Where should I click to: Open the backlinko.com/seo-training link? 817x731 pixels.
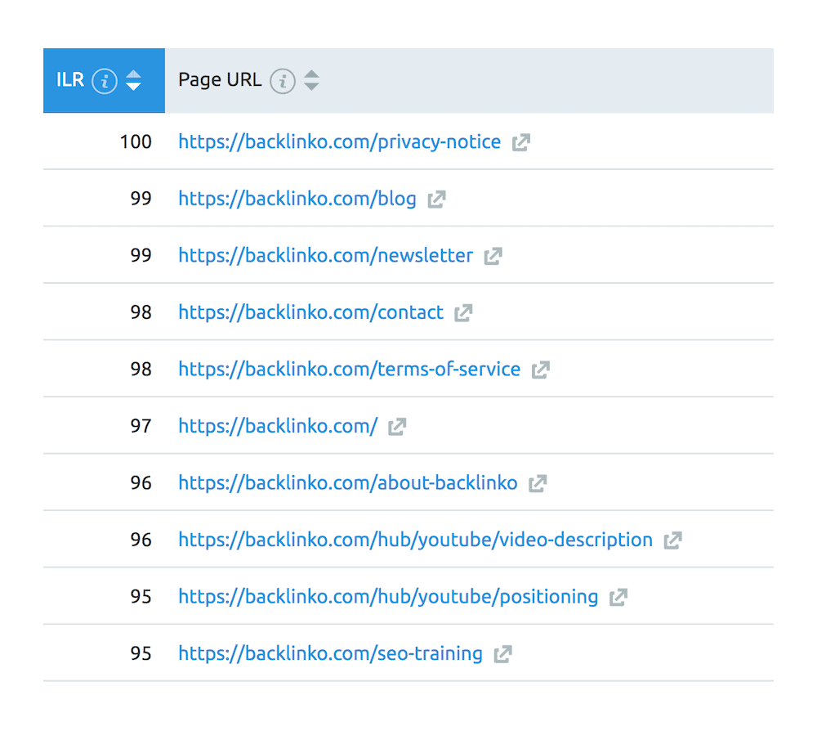click(330, 653)
